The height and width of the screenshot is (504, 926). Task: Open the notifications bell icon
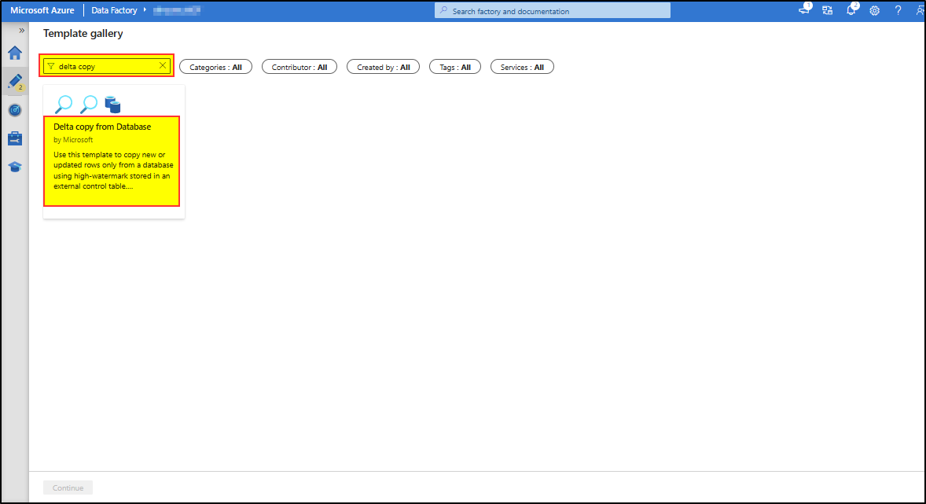click(851, 9)
